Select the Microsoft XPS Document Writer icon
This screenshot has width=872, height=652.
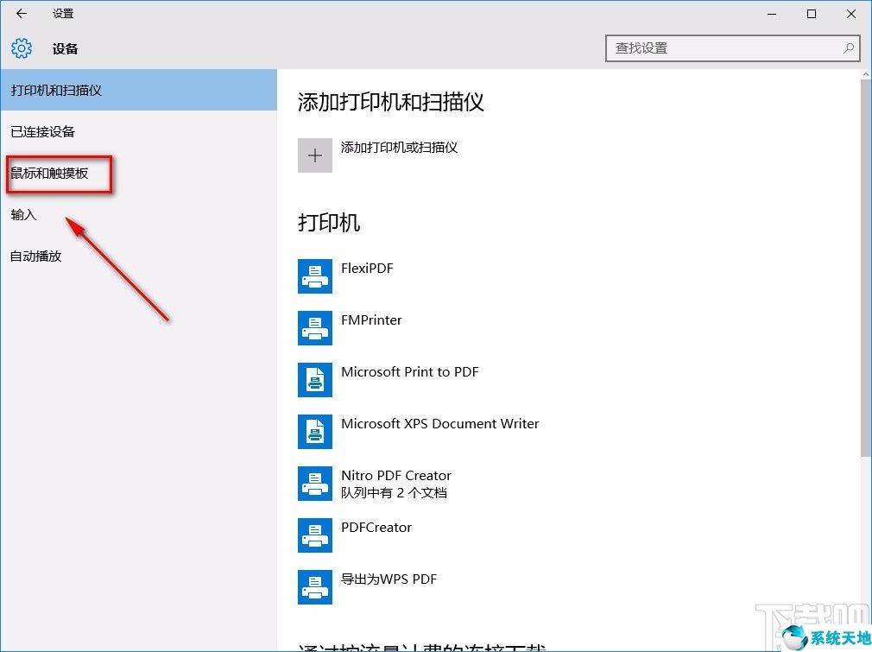click(x=315, y=431)
